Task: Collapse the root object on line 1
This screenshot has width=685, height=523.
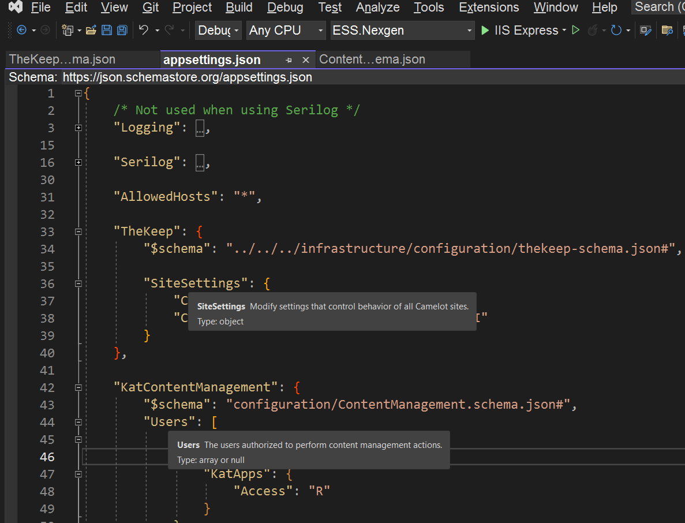Action: pos(78,93)
